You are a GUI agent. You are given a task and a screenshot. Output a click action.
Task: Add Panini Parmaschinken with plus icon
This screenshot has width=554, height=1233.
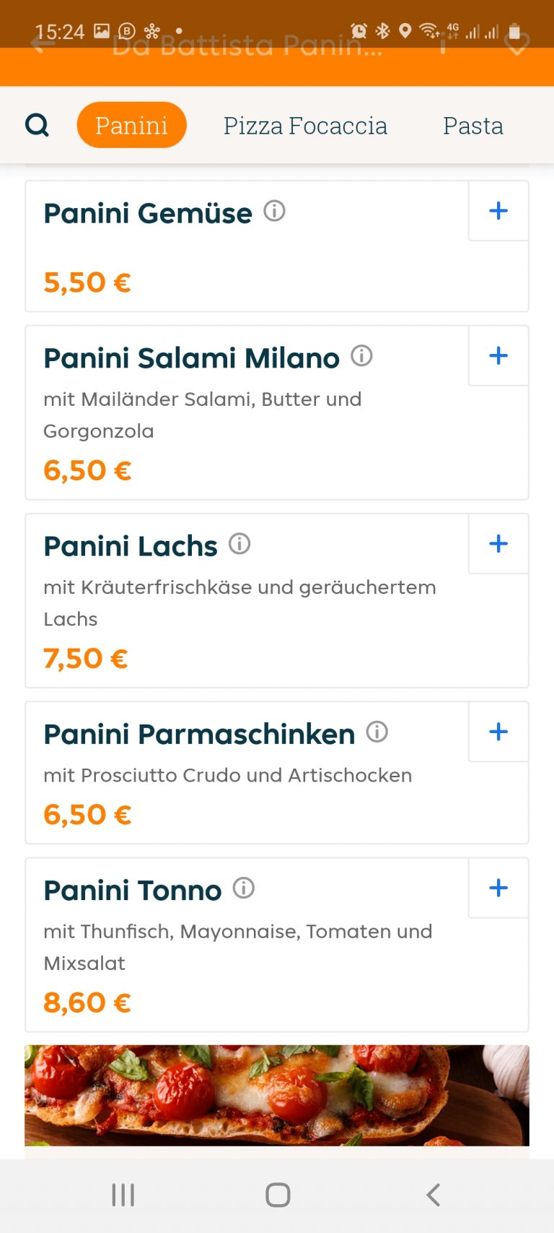tap(498, 732)
